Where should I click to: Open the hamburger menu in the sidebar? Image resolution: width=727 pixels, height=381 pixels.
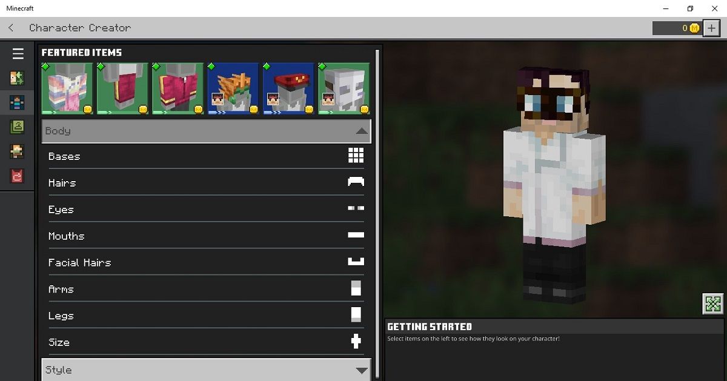18,54
